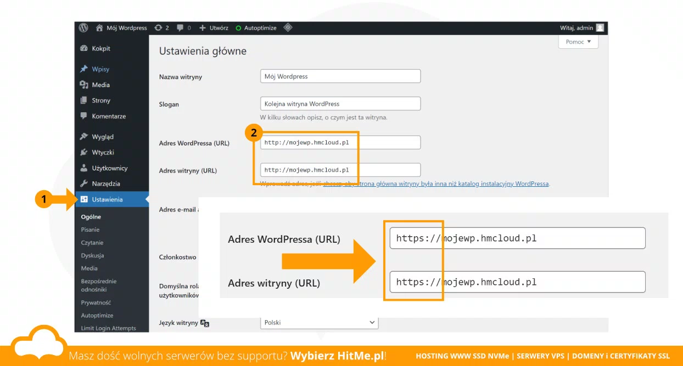
Task: Open the WordPress logo menu
Action: pos(83,27)
